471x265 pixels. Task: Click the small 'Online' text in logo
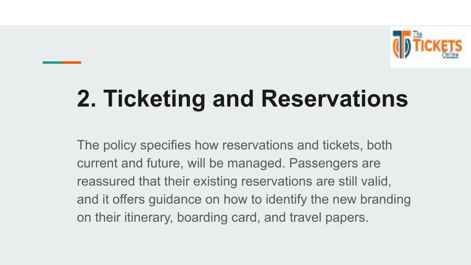click(450, 55)
